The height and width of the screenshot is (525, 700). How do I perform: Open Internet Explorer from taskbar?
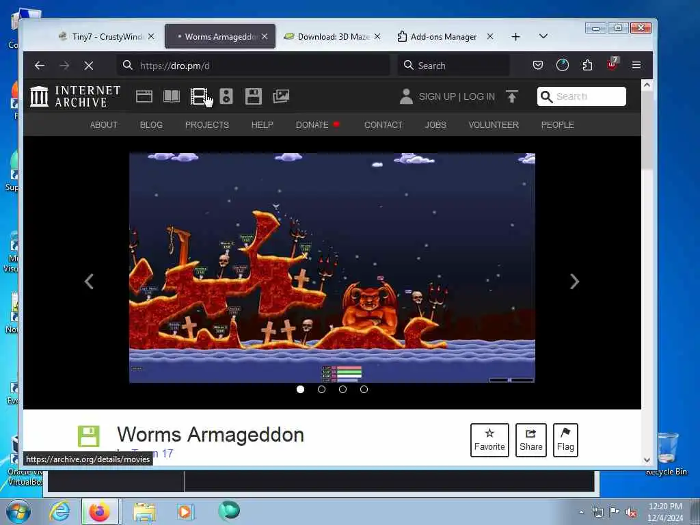(59, 511)
